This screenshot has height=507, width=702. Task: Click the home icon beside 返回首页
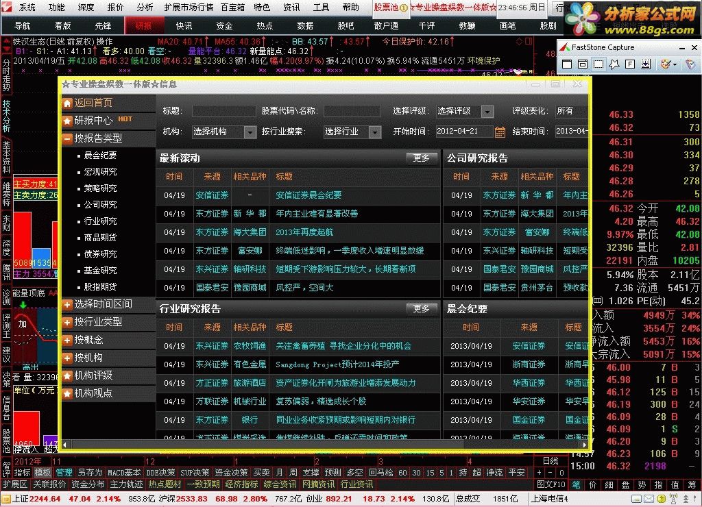click(67, 103)
